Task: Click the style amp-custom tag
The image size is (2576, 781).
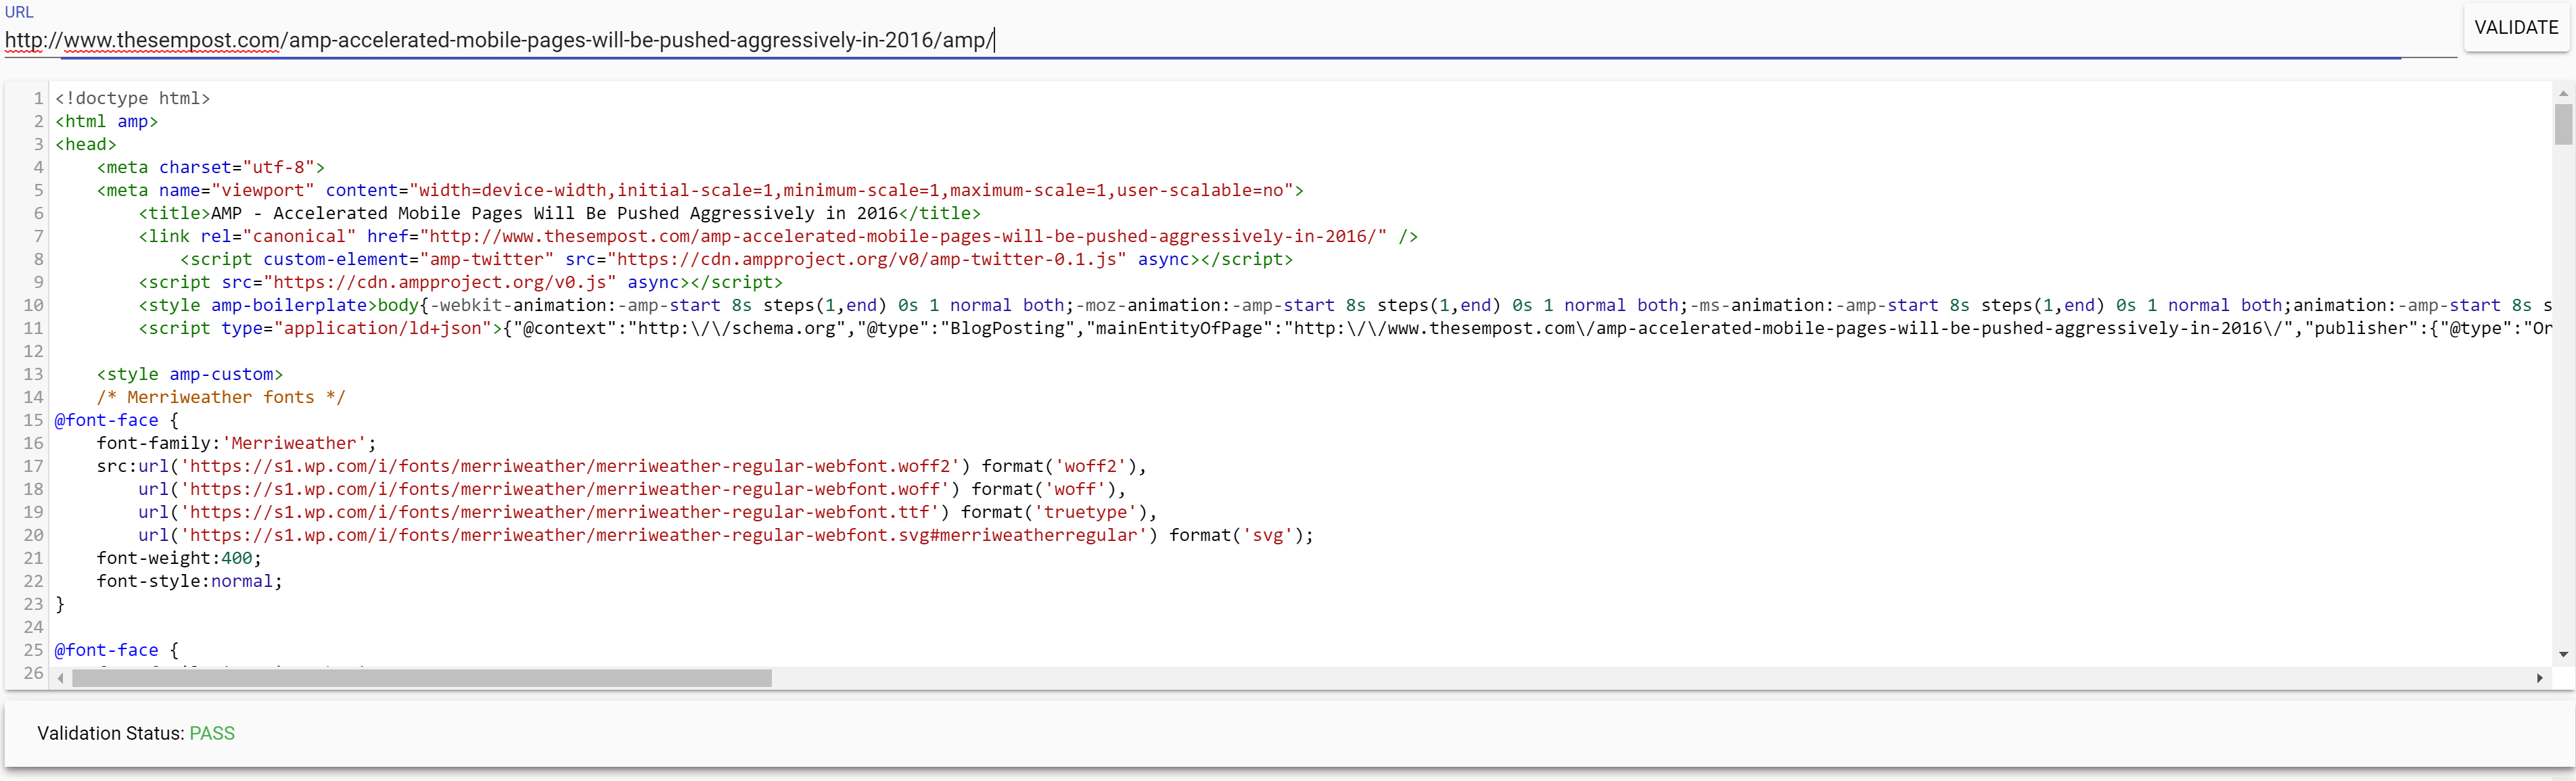Action: coord(190,374)
